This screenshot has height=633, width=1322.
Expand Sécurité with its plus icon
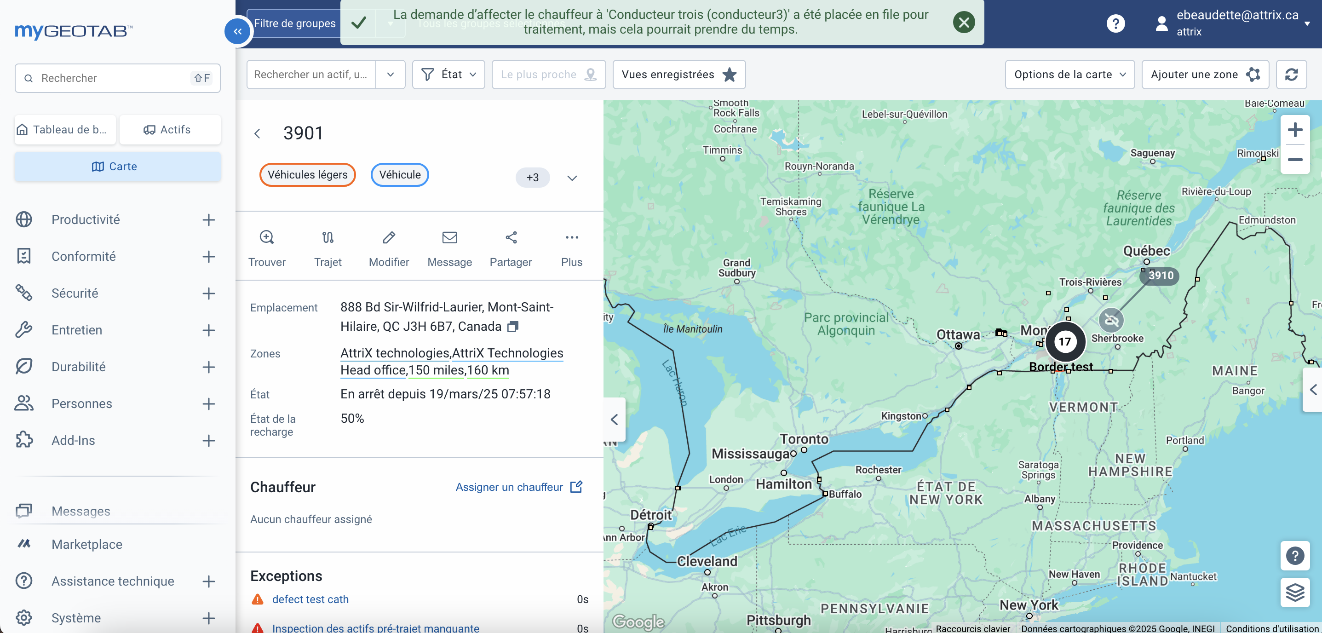click(x=208, y=293)
